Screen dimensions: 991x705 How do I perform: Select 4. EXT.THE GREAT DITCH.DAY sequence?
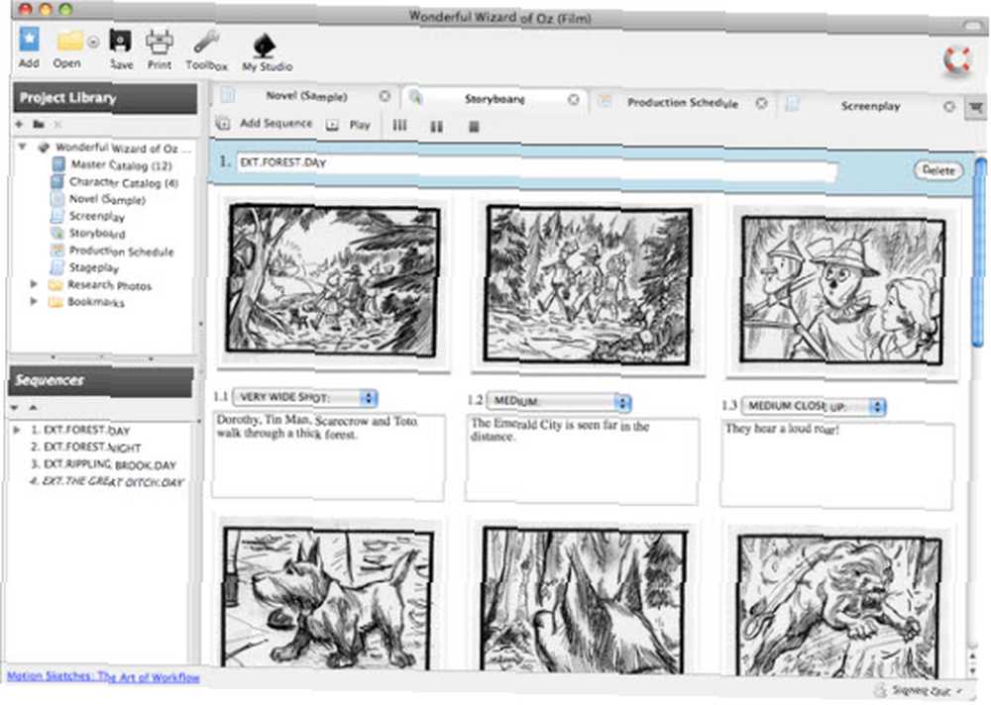(106, 481)
